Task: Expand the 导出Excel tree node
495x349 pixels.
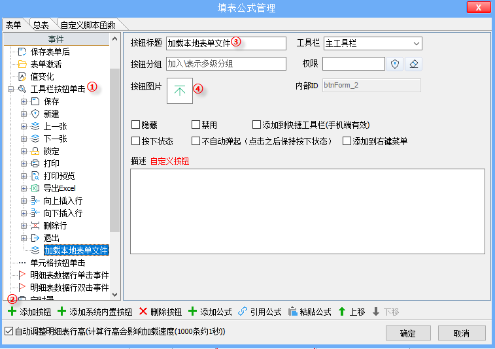Action: click(x=24, y=189)
